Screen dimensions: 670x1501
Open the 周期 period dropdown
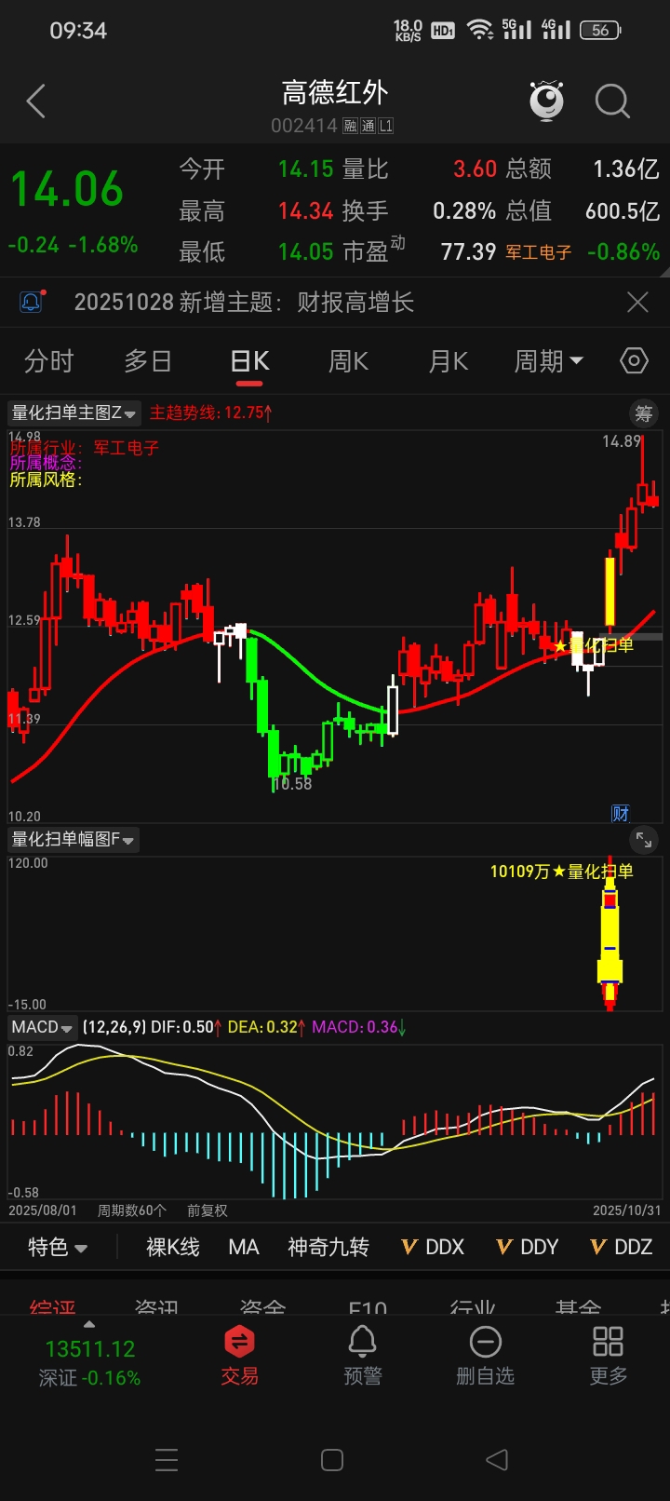point(549,360)
